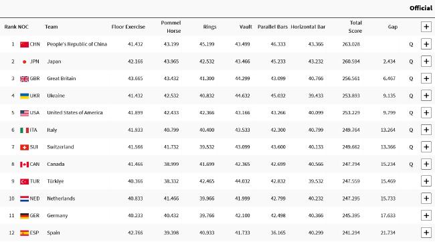
Task: Expand Spain row plus button
Action: click(x=426, y=233)
